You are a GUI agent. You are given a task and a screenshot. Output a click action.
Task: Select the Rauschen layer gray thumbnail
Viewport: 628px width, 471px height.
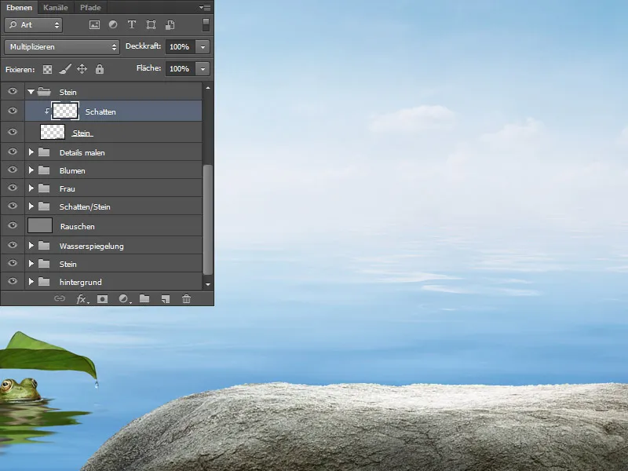[40, 225]
